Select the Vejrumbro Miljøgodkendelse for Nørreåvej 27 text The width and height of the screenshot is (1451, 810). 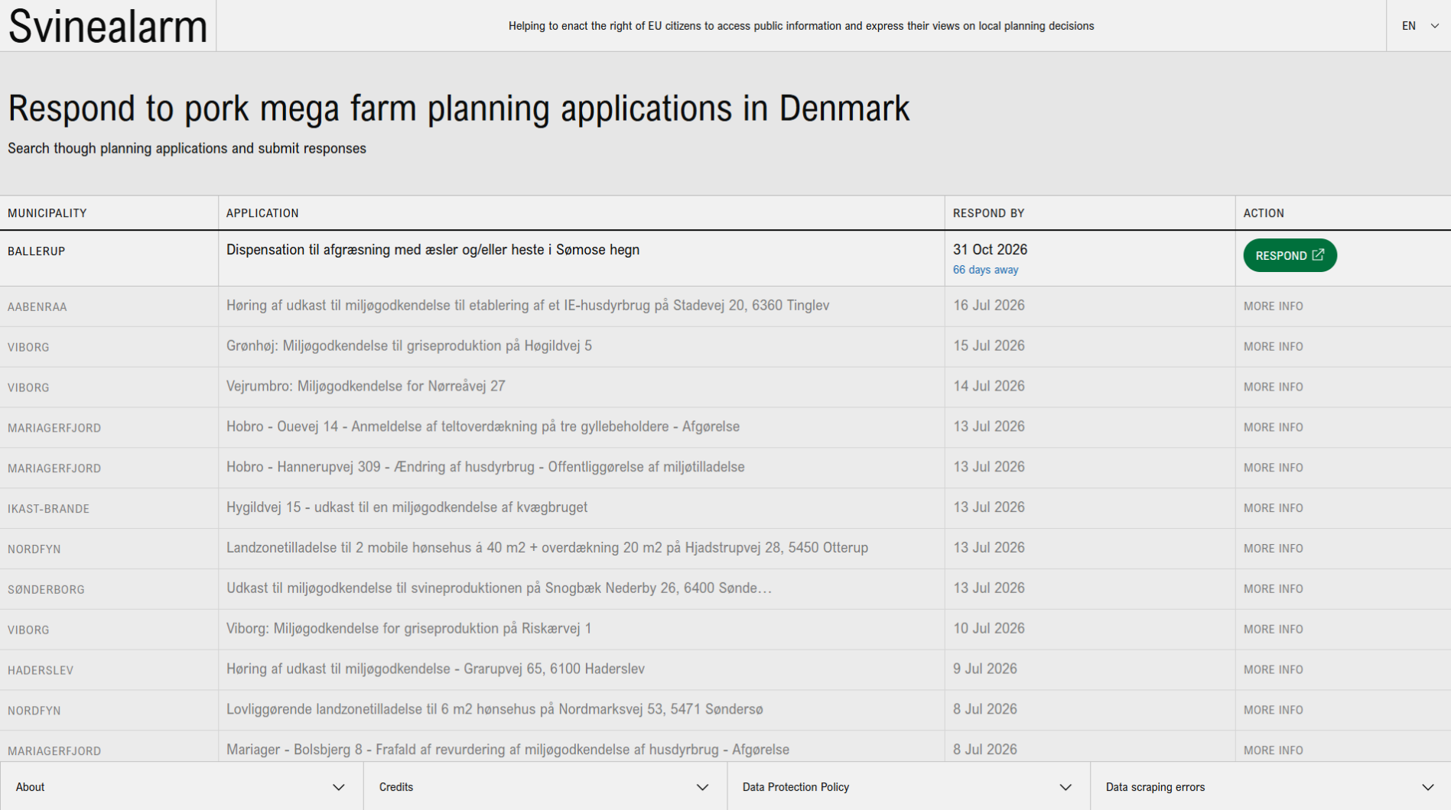[366, 387]
